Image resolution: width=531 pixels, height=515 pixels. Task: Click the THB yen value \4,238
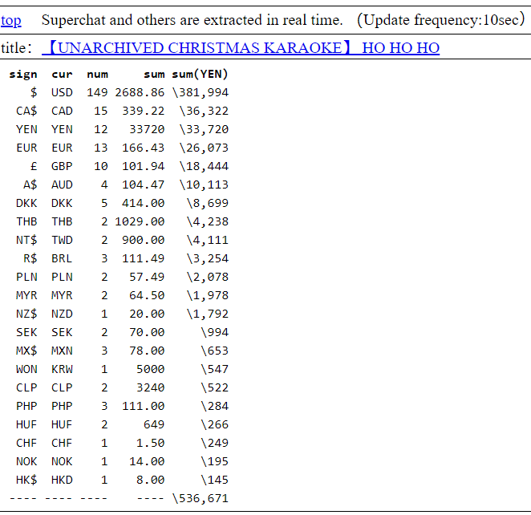click(x=207, y=221)
